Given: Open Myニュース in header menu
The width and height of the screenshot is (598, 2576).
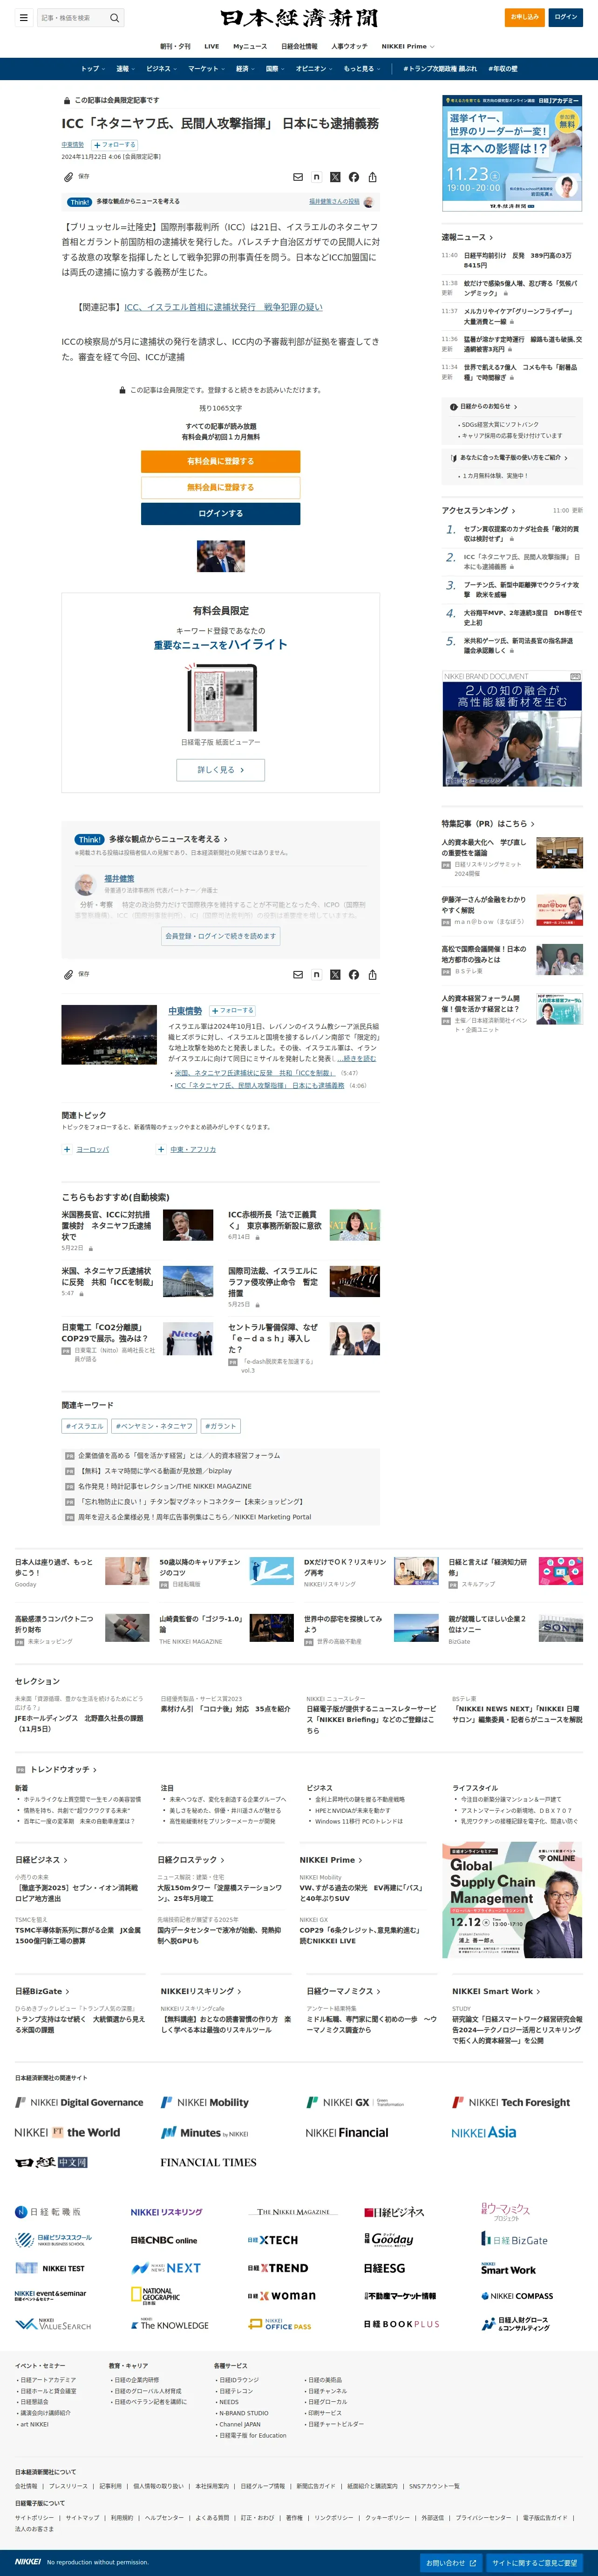Looking at the screenshot, I should [250, 46].
